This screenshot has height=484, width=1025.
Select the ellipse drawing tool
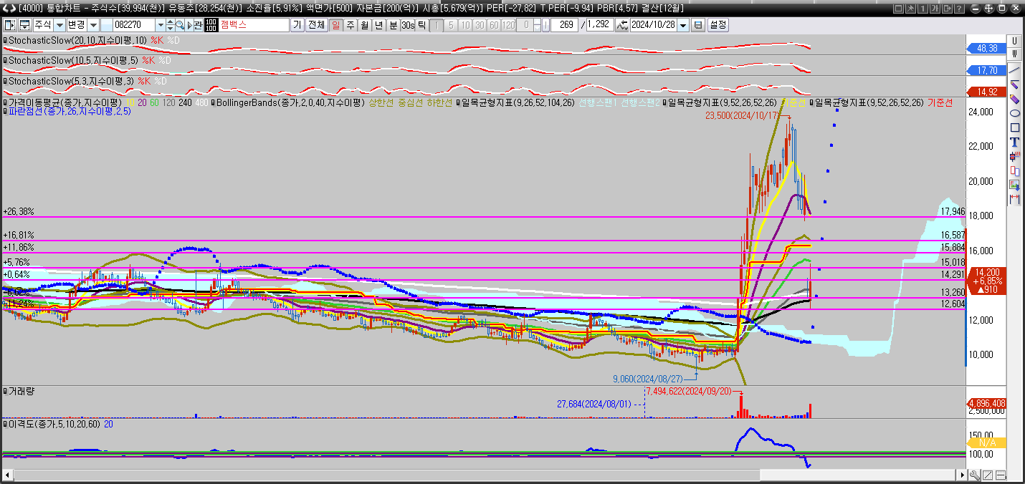1014,113
